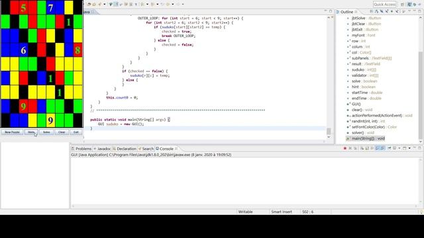Click the console launch description text
This screenshot has width=424, height=238.
point(151,155)
